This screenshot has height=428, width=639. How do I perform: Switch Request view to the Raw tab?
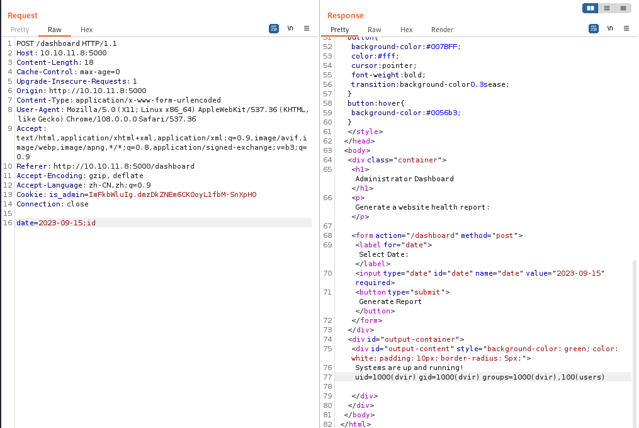[x=55, y=30]
